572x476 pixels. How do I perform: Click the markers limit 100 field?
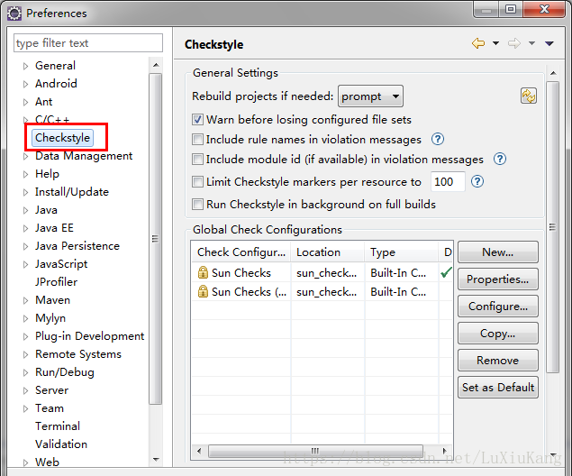pos(448,181)
